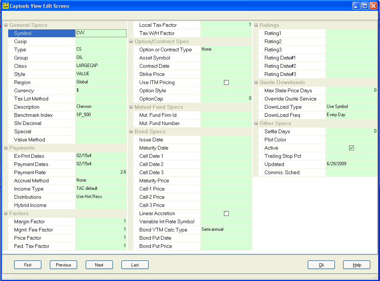Click the Next navigation button

pyautogui.click(x=99, y=265)
